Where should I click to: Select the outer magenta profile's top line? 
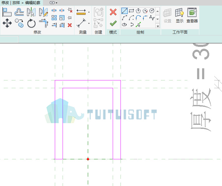(x=88, y=80)
